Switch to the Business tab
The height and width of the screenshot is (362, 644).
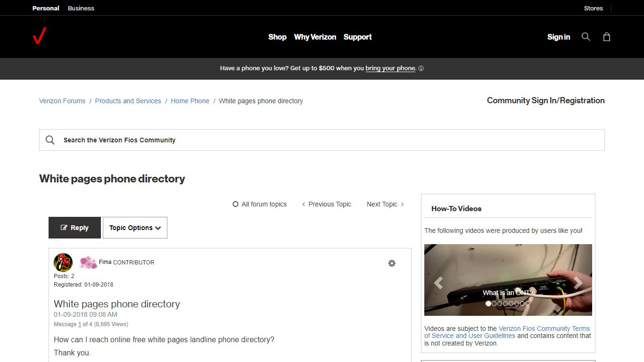pyautogui.click(x=81, y=8)
